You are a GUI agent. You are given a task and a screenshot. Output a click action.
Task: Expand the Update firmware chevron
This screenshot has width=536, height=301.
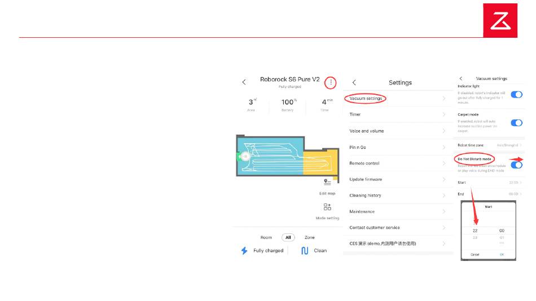coord(444,179)
